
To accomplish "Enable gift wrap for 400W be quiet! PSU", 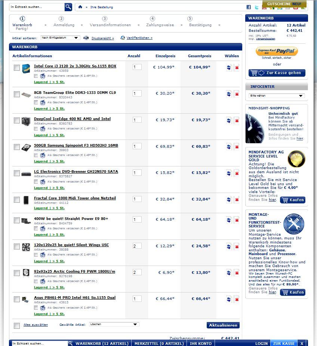I will 36,229.
